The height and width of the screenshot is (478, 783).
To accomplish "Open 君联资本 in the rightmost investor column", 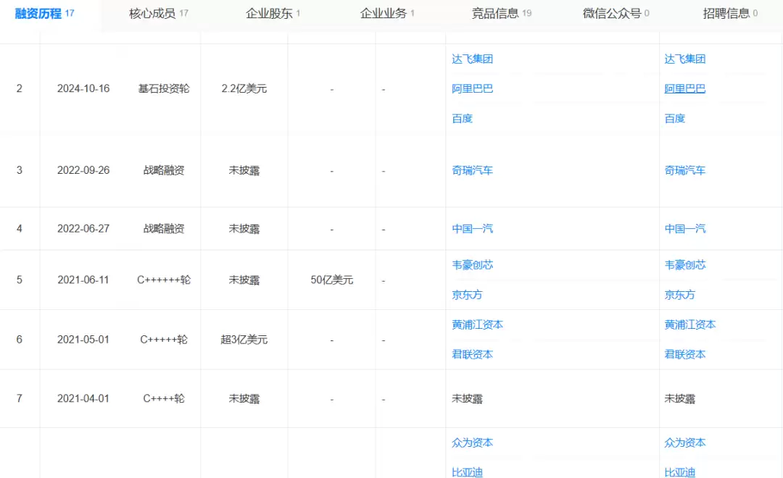I will [x=684, y=354].
